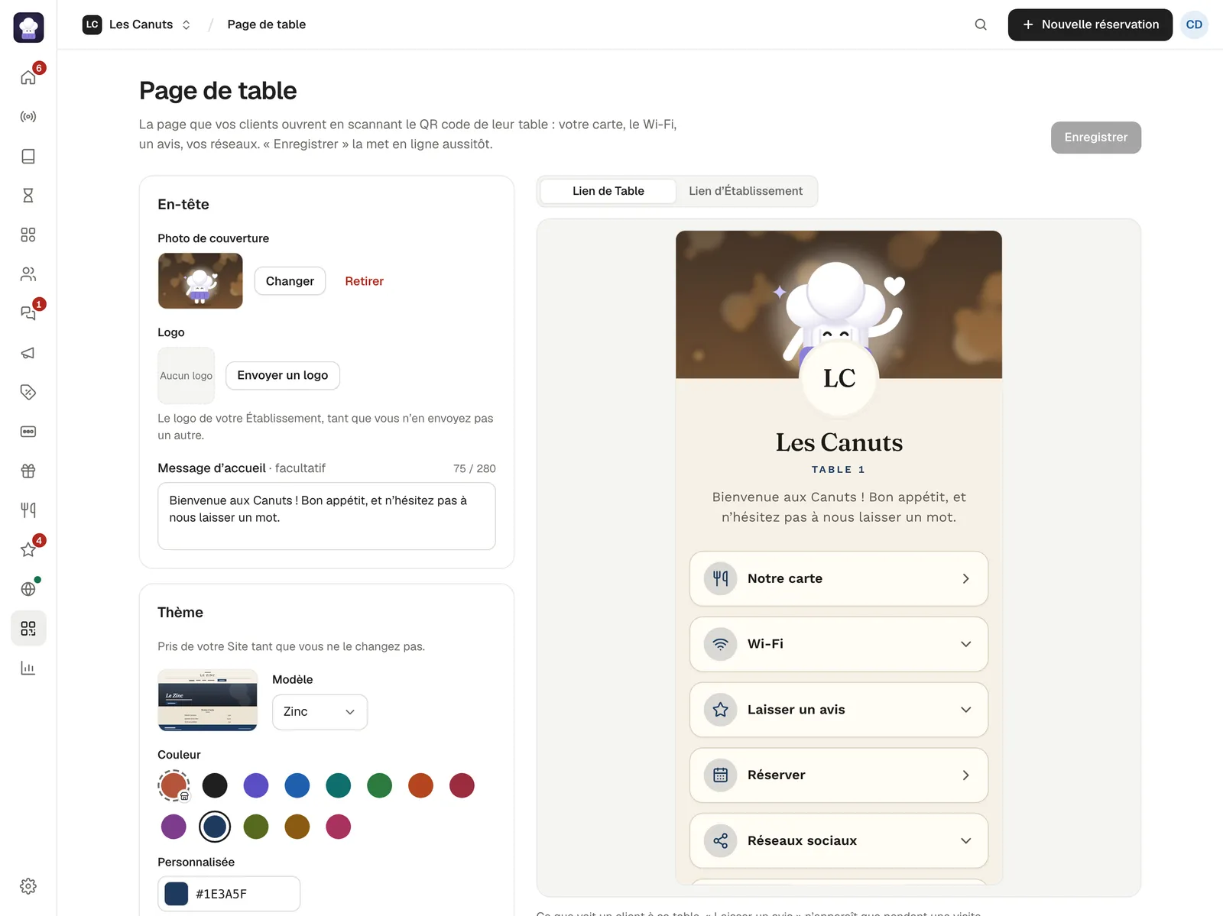Open the CD user avatar
This screenshot has width=1223, height=916.
point(1194,24)
